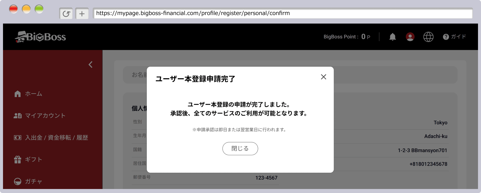Click the Adachi-ku value

pos(436,136)
